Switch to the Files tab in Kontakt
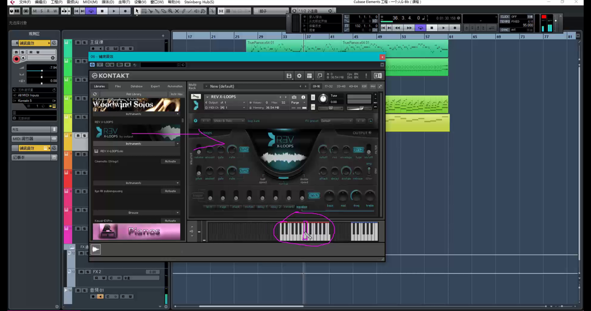Viewport: 591px width, 311px height. (x=118, y=86)
